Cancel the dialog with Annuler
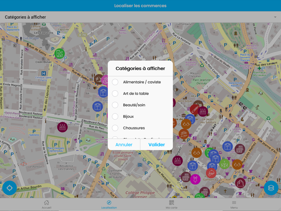 point(124,145)
